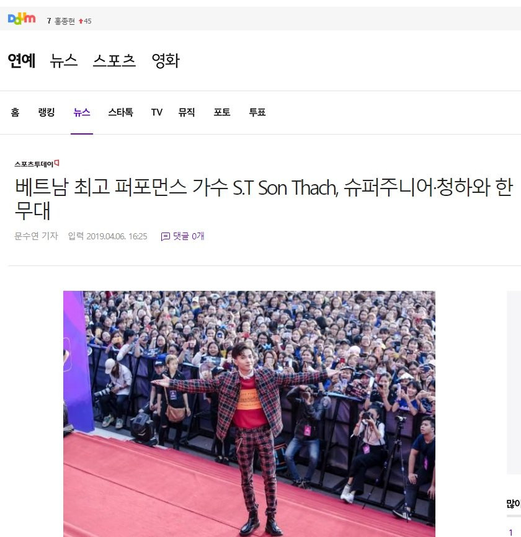Open the 영화 section
Image resolution: width=521 pixels, height=537 pixels.
pyautogui.click(x=166, y=61)
